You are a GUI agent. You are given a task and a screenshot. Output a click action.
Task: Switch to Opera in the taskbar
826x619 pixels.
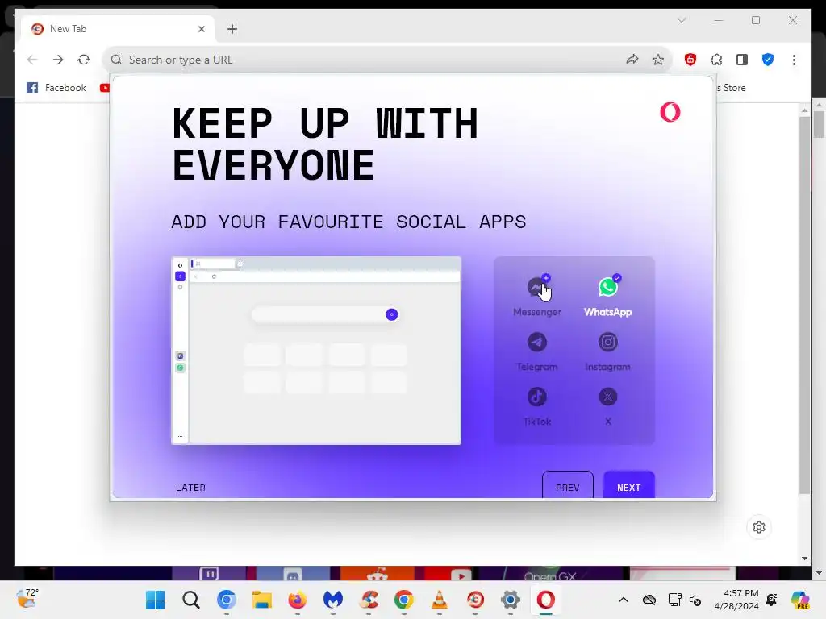pyautogui.click(x=546, y=600)
